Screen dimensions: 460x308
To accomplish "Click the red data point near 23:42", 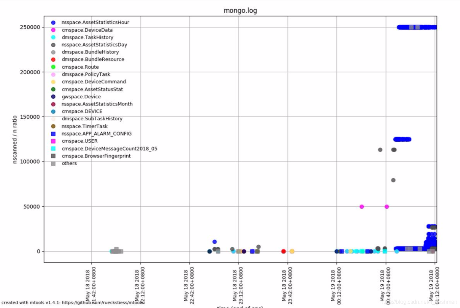I will coord(283,251).
